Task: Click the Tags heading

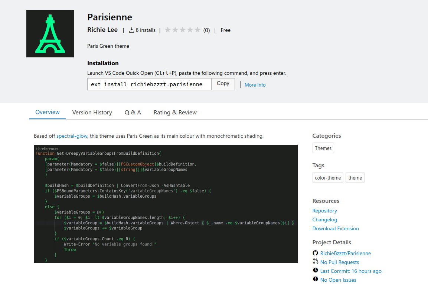Action: point(318,165)
